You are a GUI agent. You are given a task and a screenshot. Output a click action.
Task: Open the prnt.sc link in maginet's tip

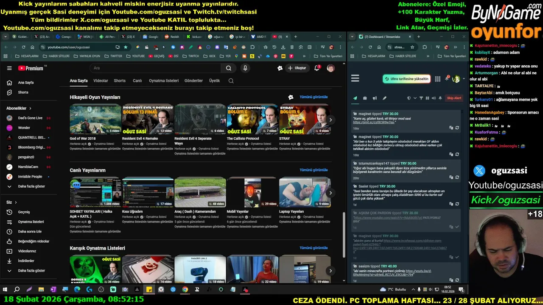click(374, 122)
